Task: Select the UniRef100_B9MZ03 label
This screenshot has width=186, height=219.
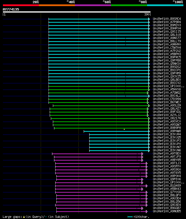Action: click(167, 25)
